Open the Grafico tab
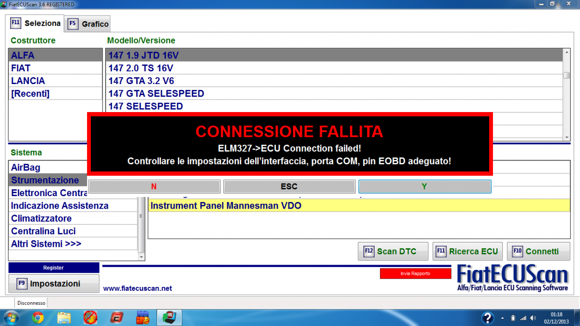 tap(88, 24)
